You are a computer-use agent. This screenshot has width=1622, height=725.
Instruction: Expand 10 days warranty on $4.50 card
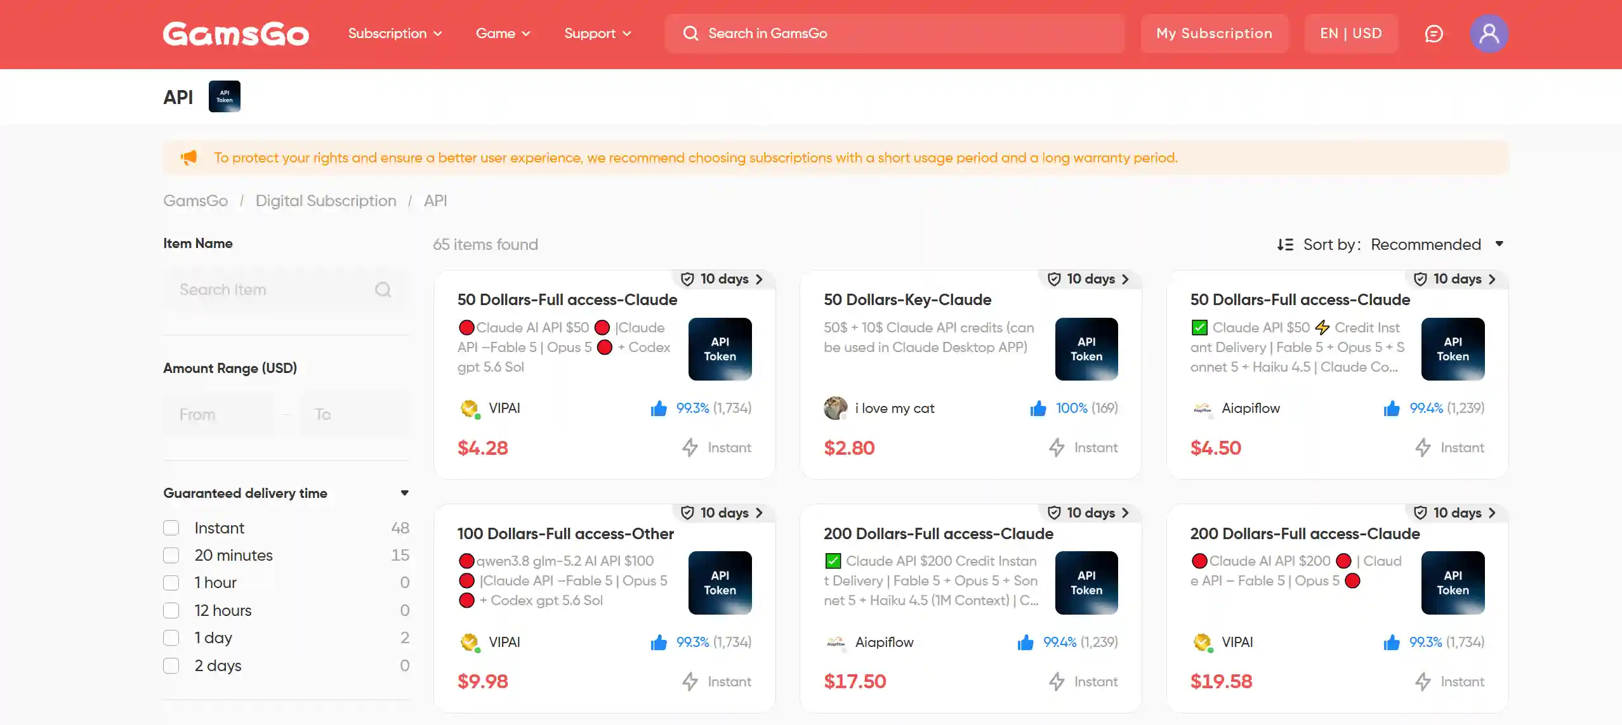[x=1458, y=279]
